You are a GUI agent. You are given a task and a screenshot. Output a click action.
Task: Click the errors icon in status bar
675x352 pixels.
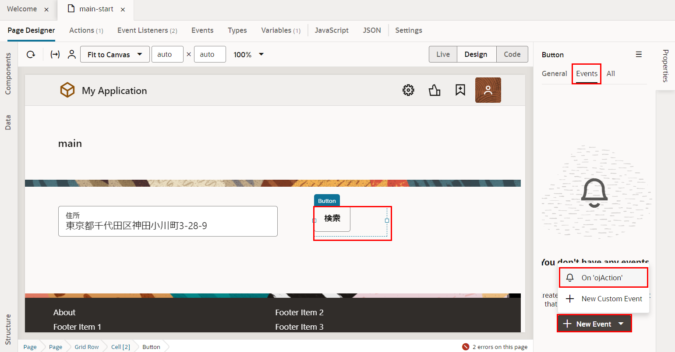466,347
